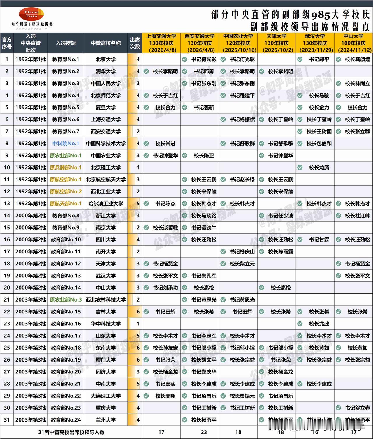Select the 官方序号 column header
This screenshot has width=373, height=439.
point(7,43)
